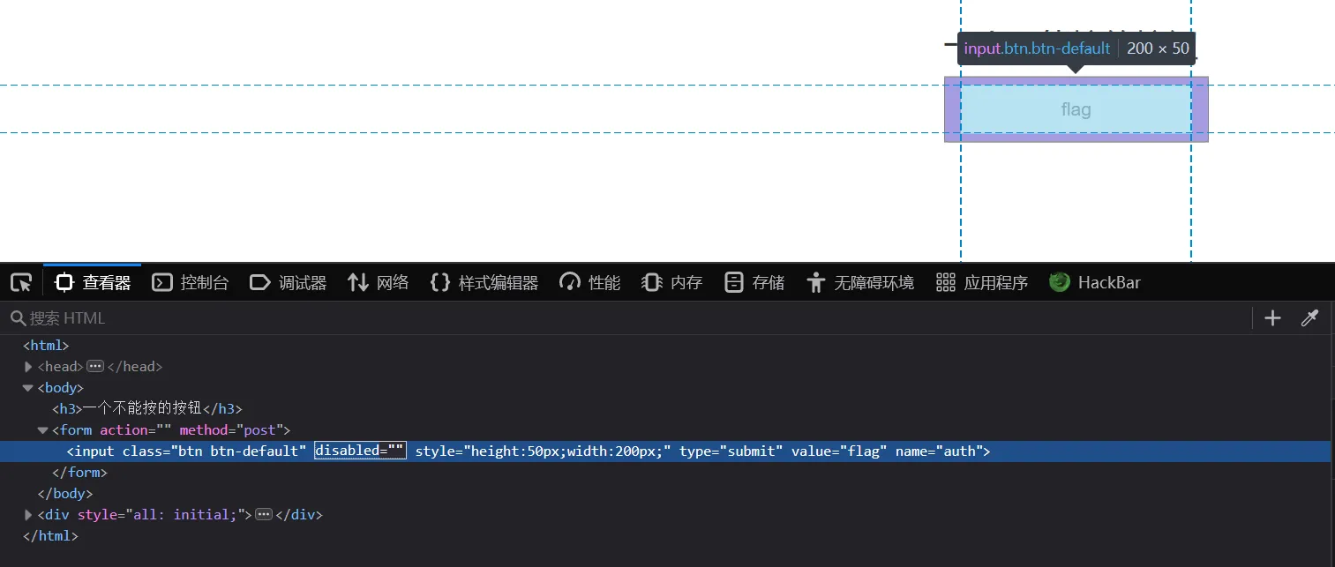Click the class btn btn-default attribute
Screen dimensions: 1335x567
(214, 451)
